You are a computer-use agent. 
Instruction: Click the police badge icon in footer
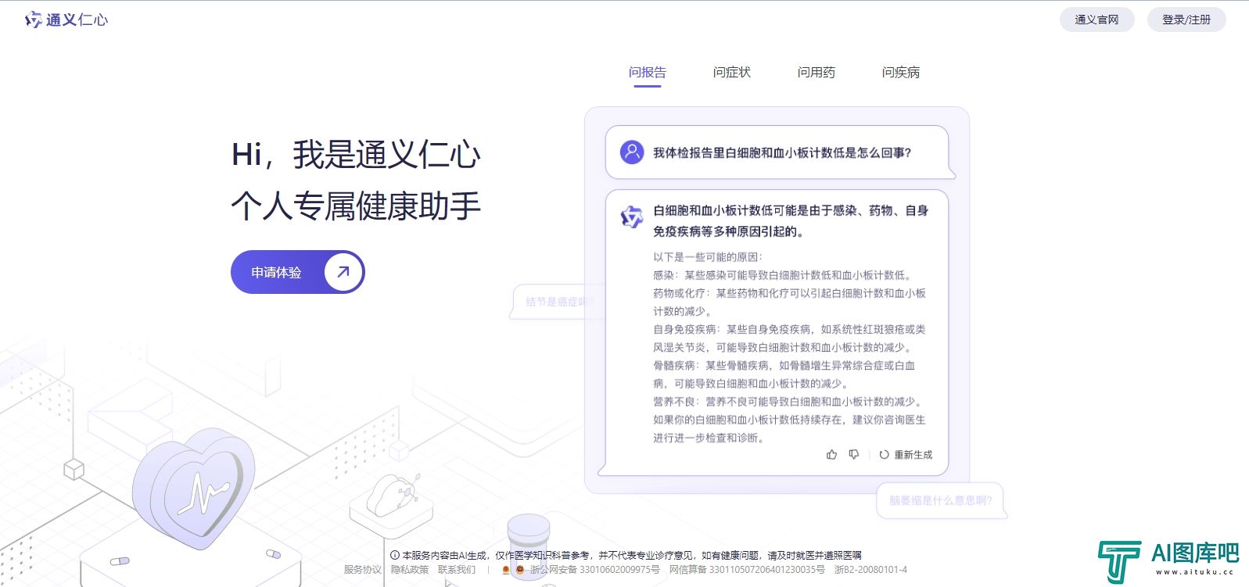519,570
